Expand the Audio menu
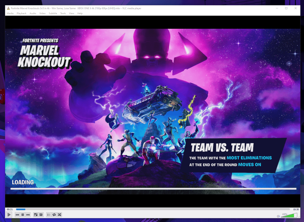Image resolution: width=304 pixels, height=222 pixels. (33, 13)
